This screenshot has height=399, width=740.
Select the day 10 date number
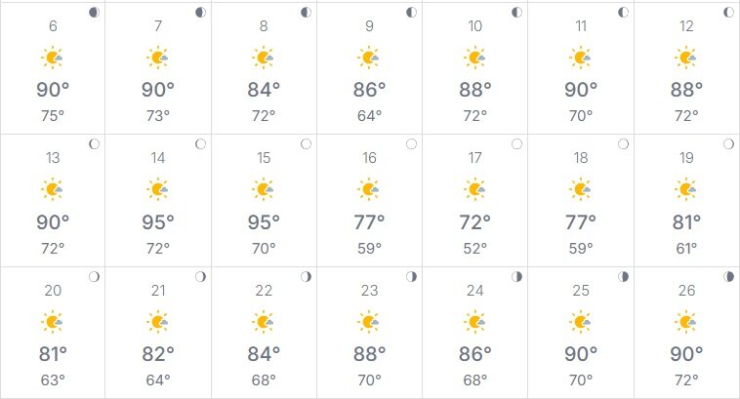[475, 26]
